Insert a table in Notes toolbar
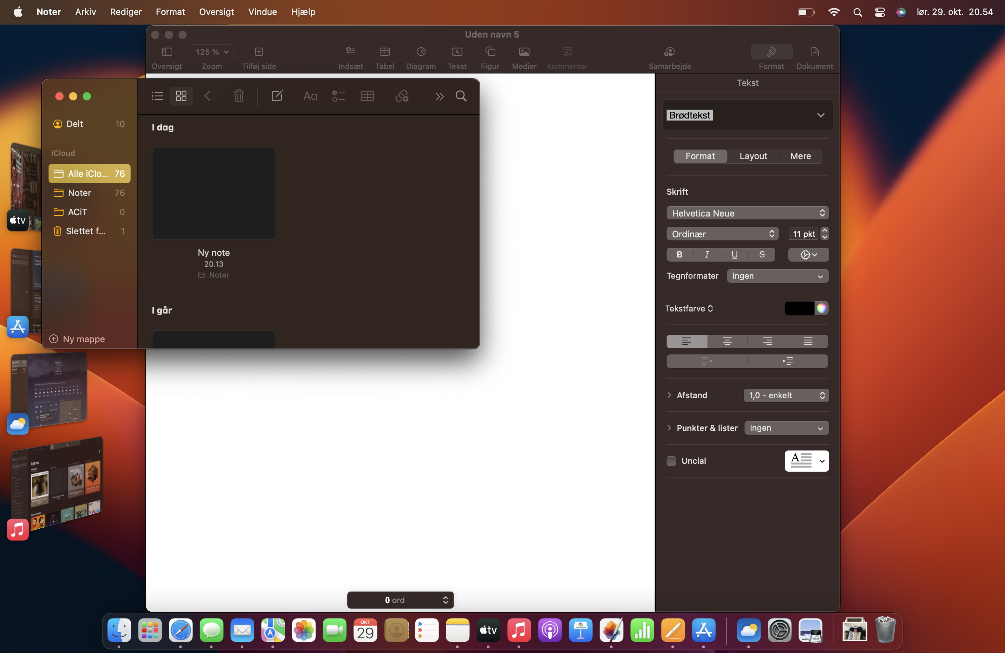The width and height of the screenshot is (1005, 653). (x=367, y=96)
